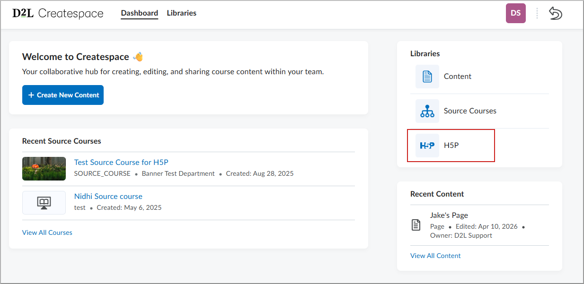This screenshot has width=584, height=284.
Task: Click the Libraries panel heading
Action: coord(425,54)
